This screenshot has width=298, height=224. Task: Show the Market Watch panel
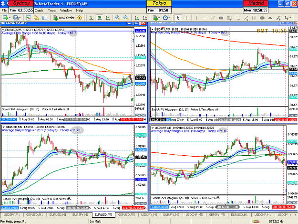pos(28,18)
